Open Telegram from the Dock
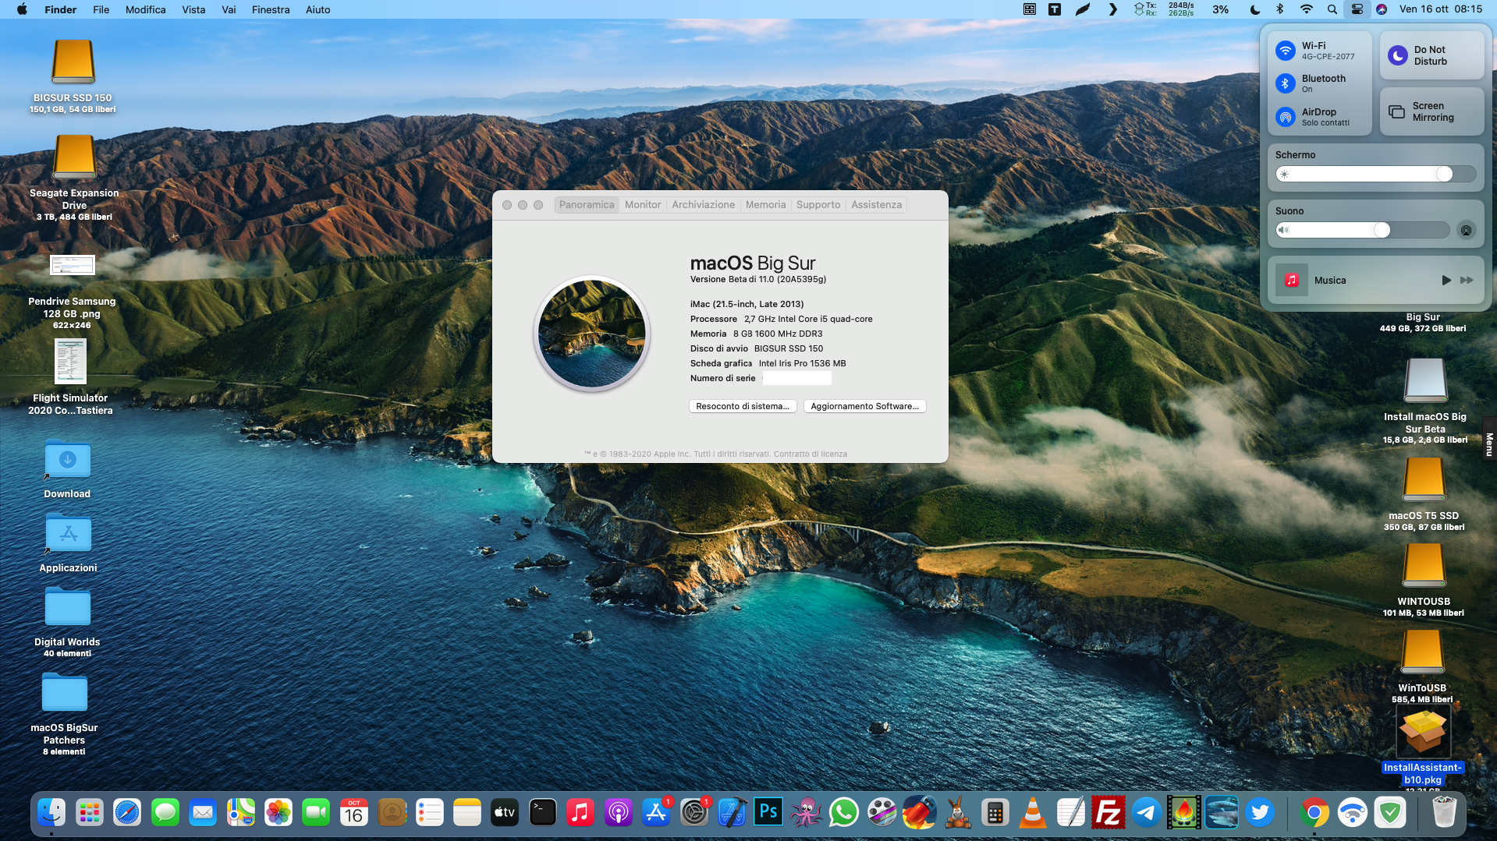 tap(1146, 813)
